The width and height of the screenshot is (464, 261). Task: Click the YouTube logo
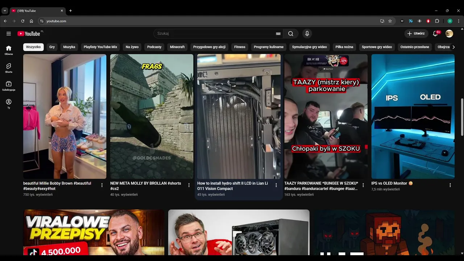29,34
